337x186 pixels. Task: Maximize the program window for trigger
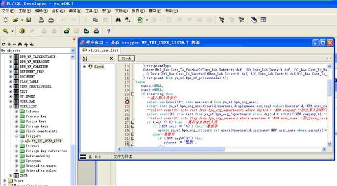323,43
